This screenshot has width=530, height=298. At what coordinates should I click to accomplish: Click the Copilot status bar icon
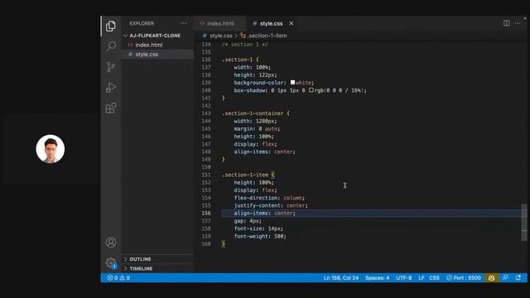click(491, 278)
